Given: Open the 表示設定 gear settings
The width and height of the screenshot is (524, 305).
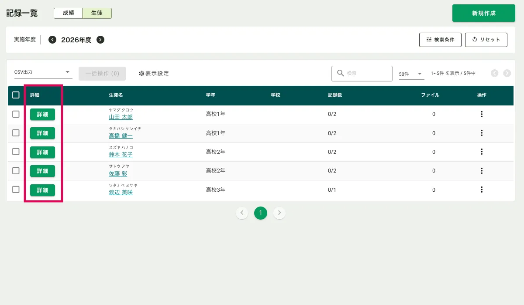Looking at the screenshot, I should coord(154,74).
